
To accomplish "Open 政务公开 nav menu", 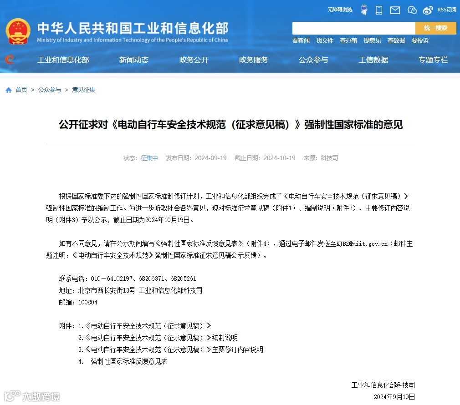I will click(194, 60).
